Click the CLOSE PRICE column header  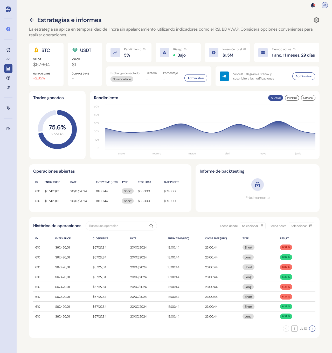(100, 238)
